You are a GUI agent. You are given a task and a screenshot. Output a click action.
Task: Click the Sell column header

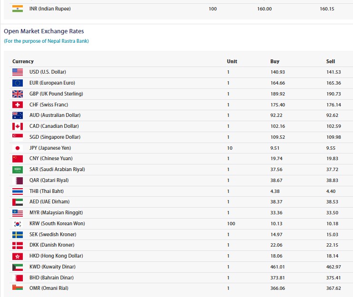pyautogui.click(x=331, y=61)
